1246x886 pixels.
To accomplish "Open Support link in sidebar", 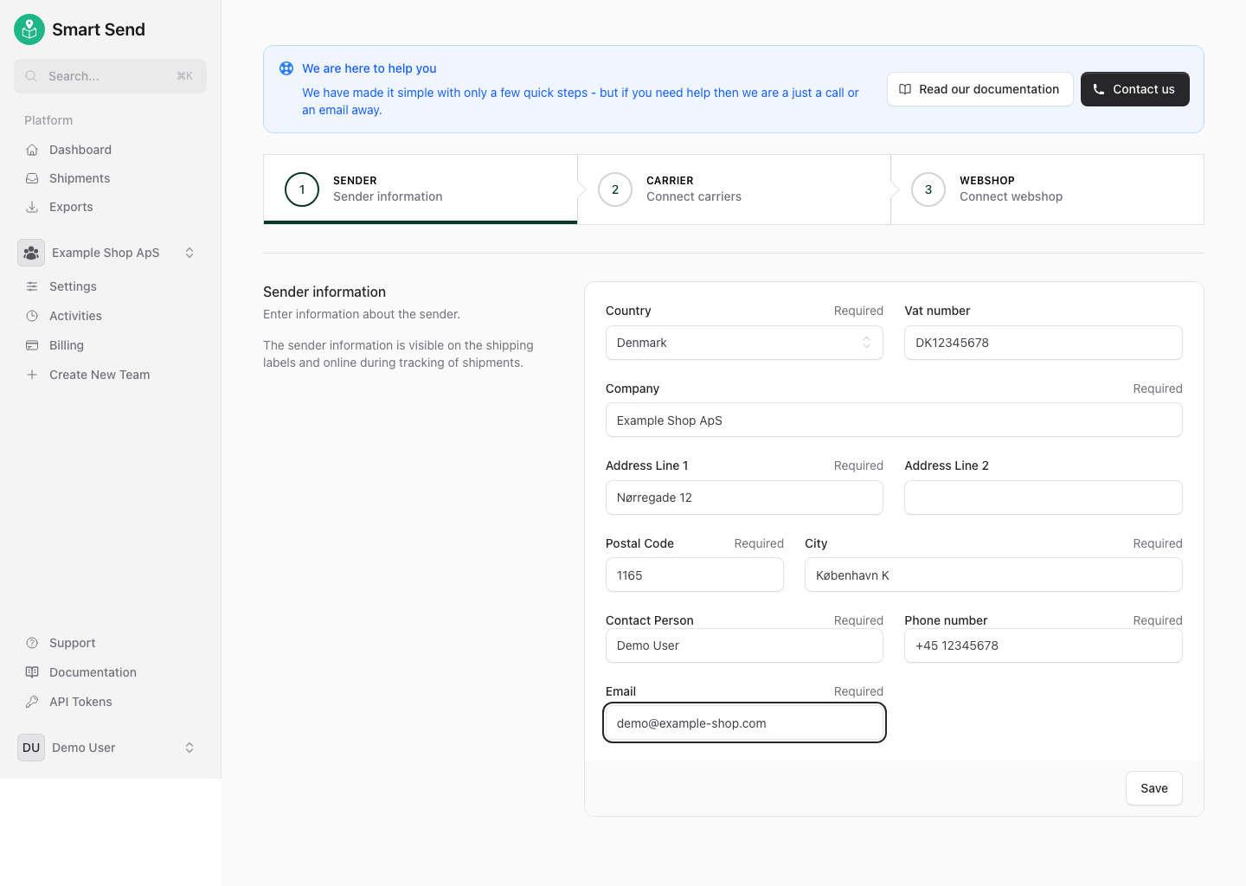I will [x=111, y=643].
